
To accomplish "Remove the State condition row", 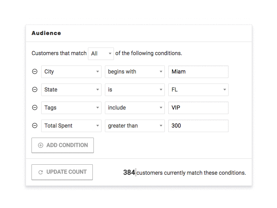I will pyautogui.click(x=35, y=89).
